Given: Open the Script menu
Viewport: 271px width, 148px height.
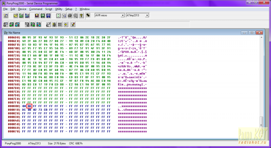Looking at the screenshot, I should click(x=49, y=9).
